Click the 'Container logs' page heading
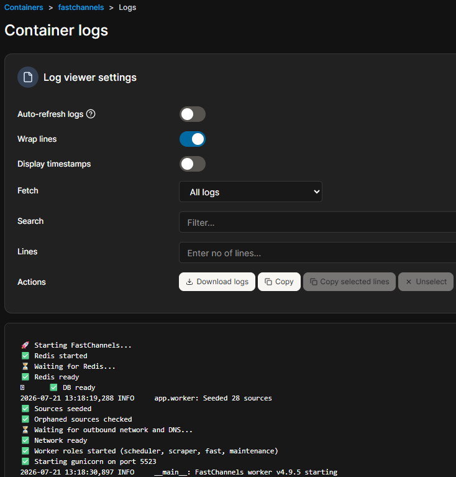This screenshot has height=477, width=456. click(x=56, y=30)
